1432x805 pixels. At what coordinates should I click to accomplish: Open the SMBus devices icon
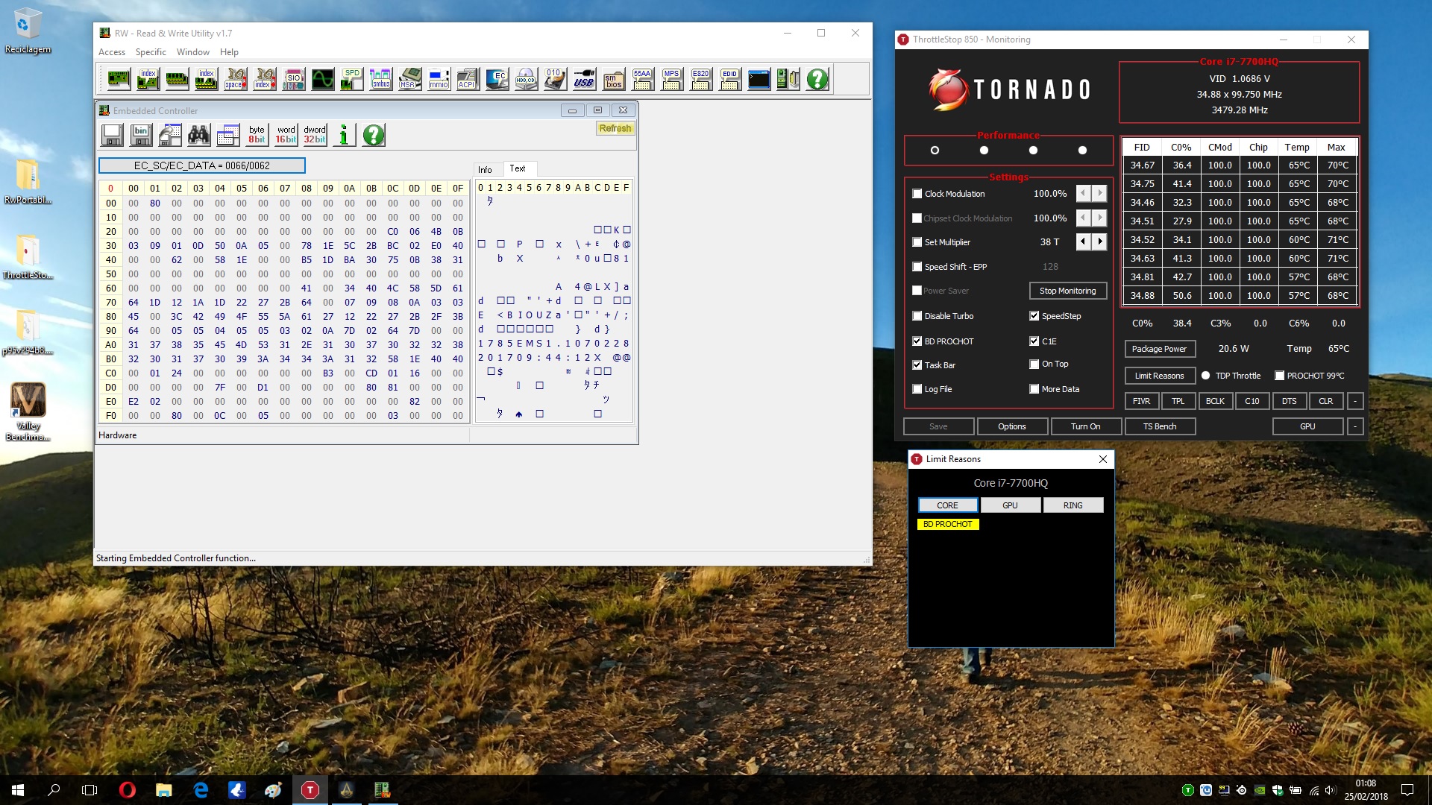380,78
